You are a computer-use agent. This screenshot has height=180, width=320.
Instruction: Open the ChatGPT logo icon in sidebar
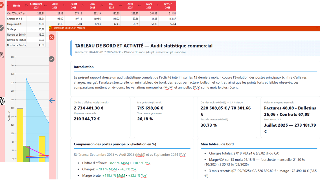[x=2, y=101]
